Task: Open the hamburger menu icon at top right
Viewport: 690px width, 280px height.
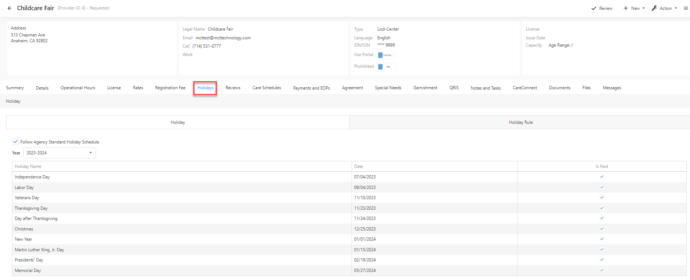Action: point(686,8)
